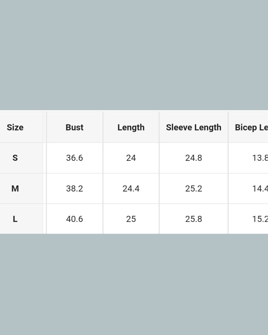This screenshot has height=335, width=268.
Task: Select the size L length cell showing 25
Action: coord(131,219)
